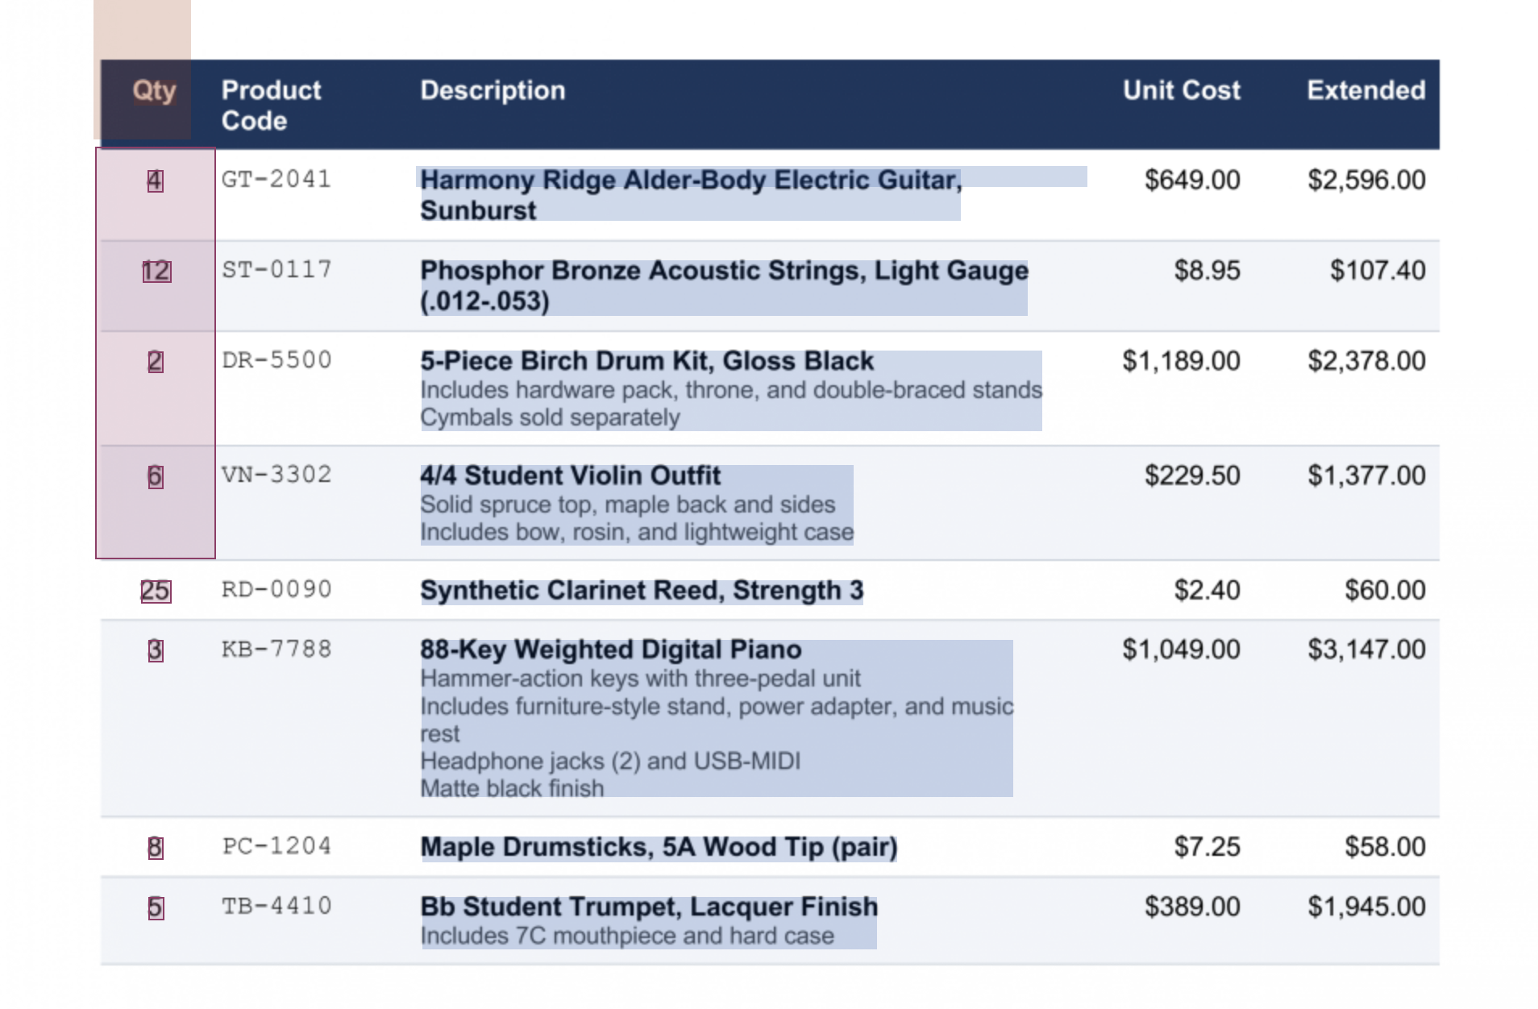Screen dimensions: 1538x1009
Task: Select the Unit Cost column header
Action: pyautogui.click(x=1181, y=90)
